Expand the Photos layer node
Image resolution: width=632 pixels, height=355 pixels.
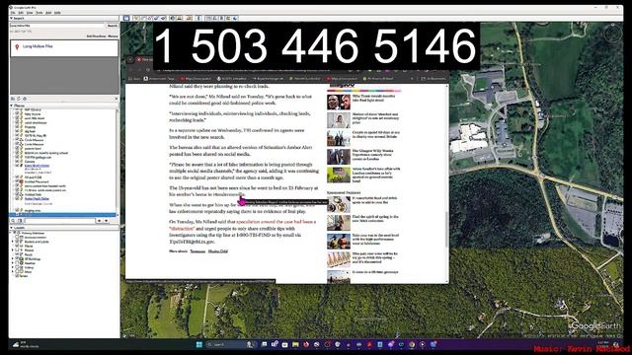pyautogui.click(x=13, y=250)
